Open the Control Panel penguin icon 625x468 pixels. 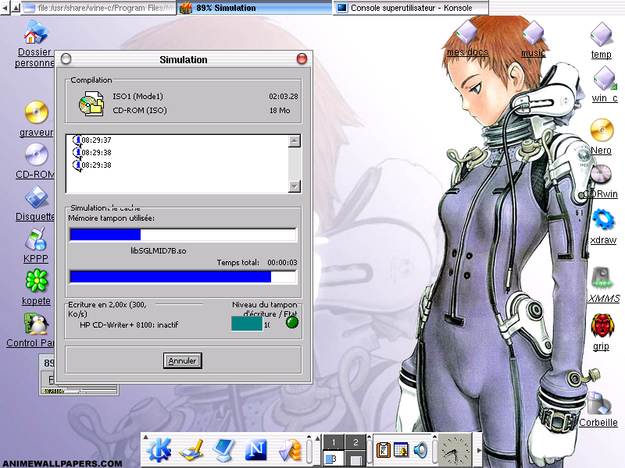(x=37, y=323)
